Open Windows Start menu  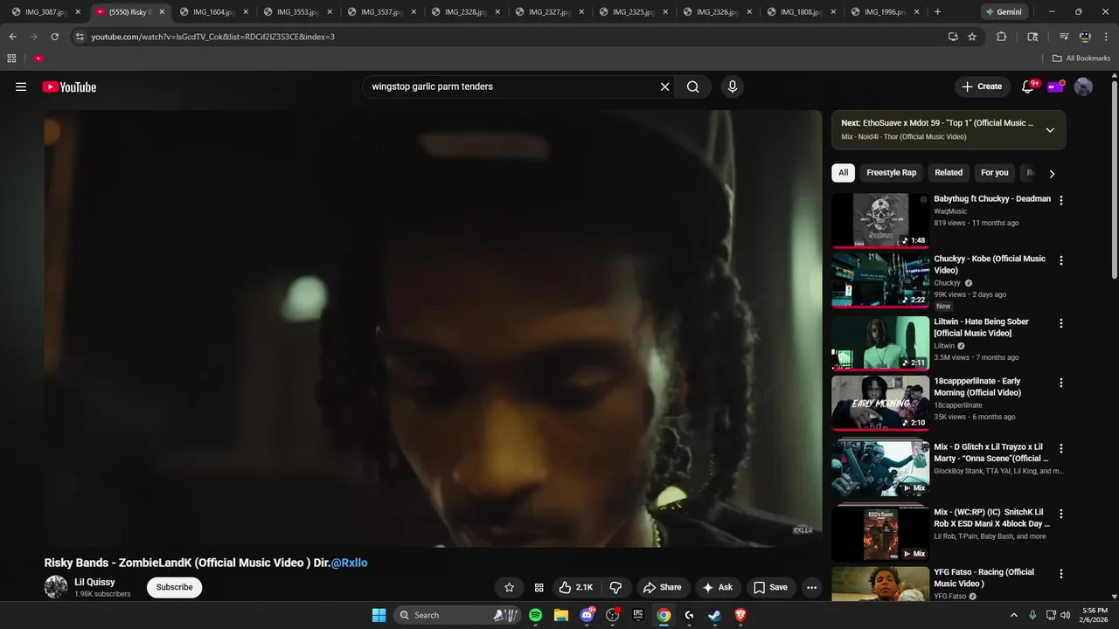(379, 615)
